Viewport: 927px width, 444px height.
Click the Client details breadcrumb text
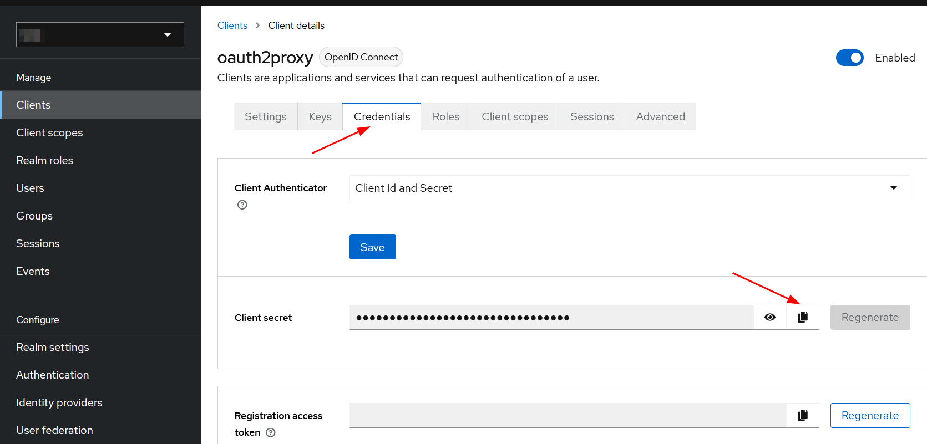296,25
